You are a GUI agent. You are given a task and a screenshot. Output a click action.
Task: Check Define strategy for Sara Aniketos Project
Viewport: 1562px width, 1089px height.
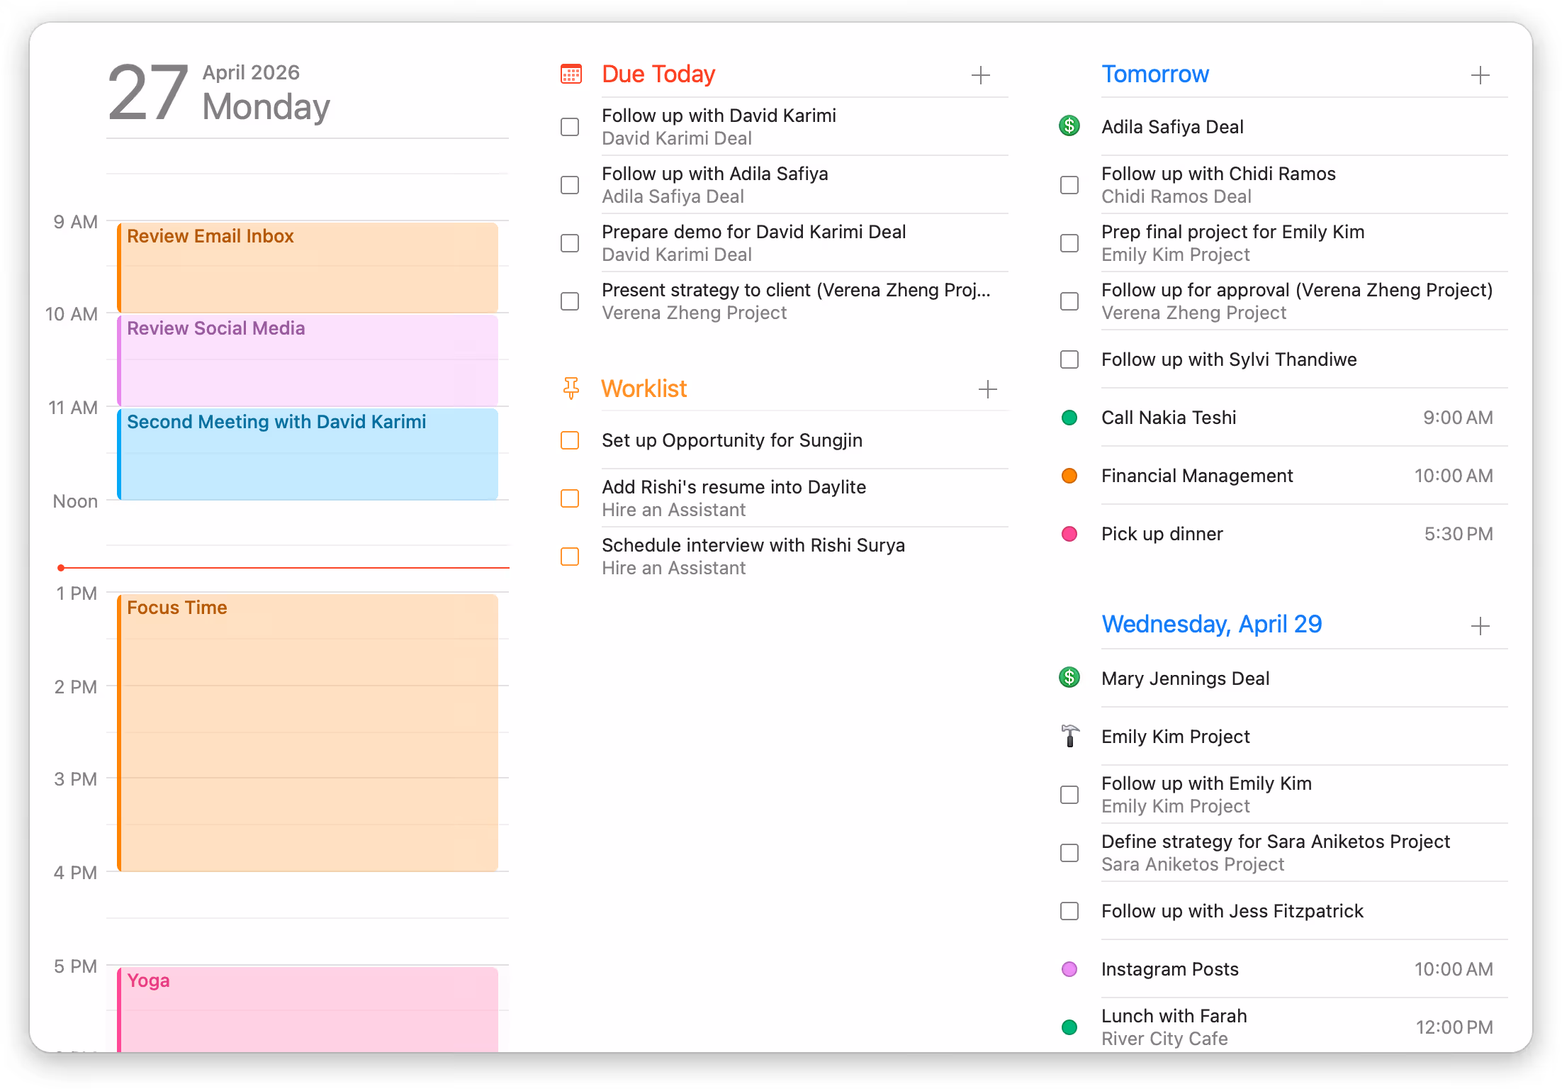[x=1069, y=853]
